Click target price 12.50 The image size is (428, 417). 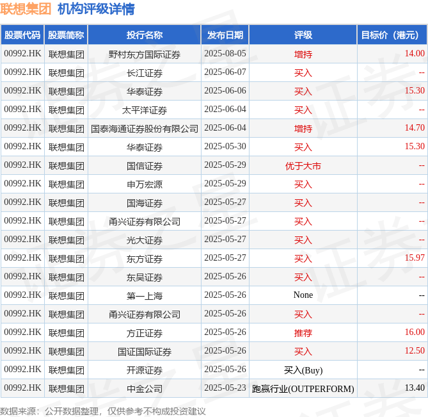(x=415, y=351)
